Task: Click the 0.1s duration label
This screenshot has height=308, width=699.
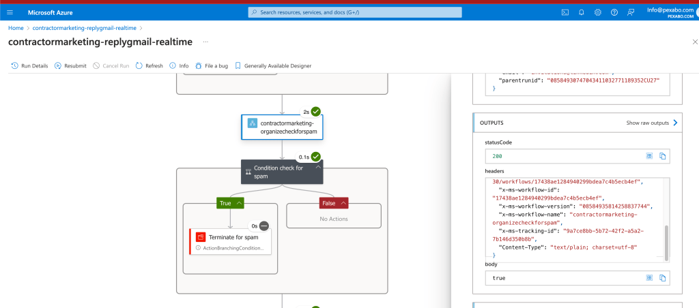Action: (x=304, y=157)
